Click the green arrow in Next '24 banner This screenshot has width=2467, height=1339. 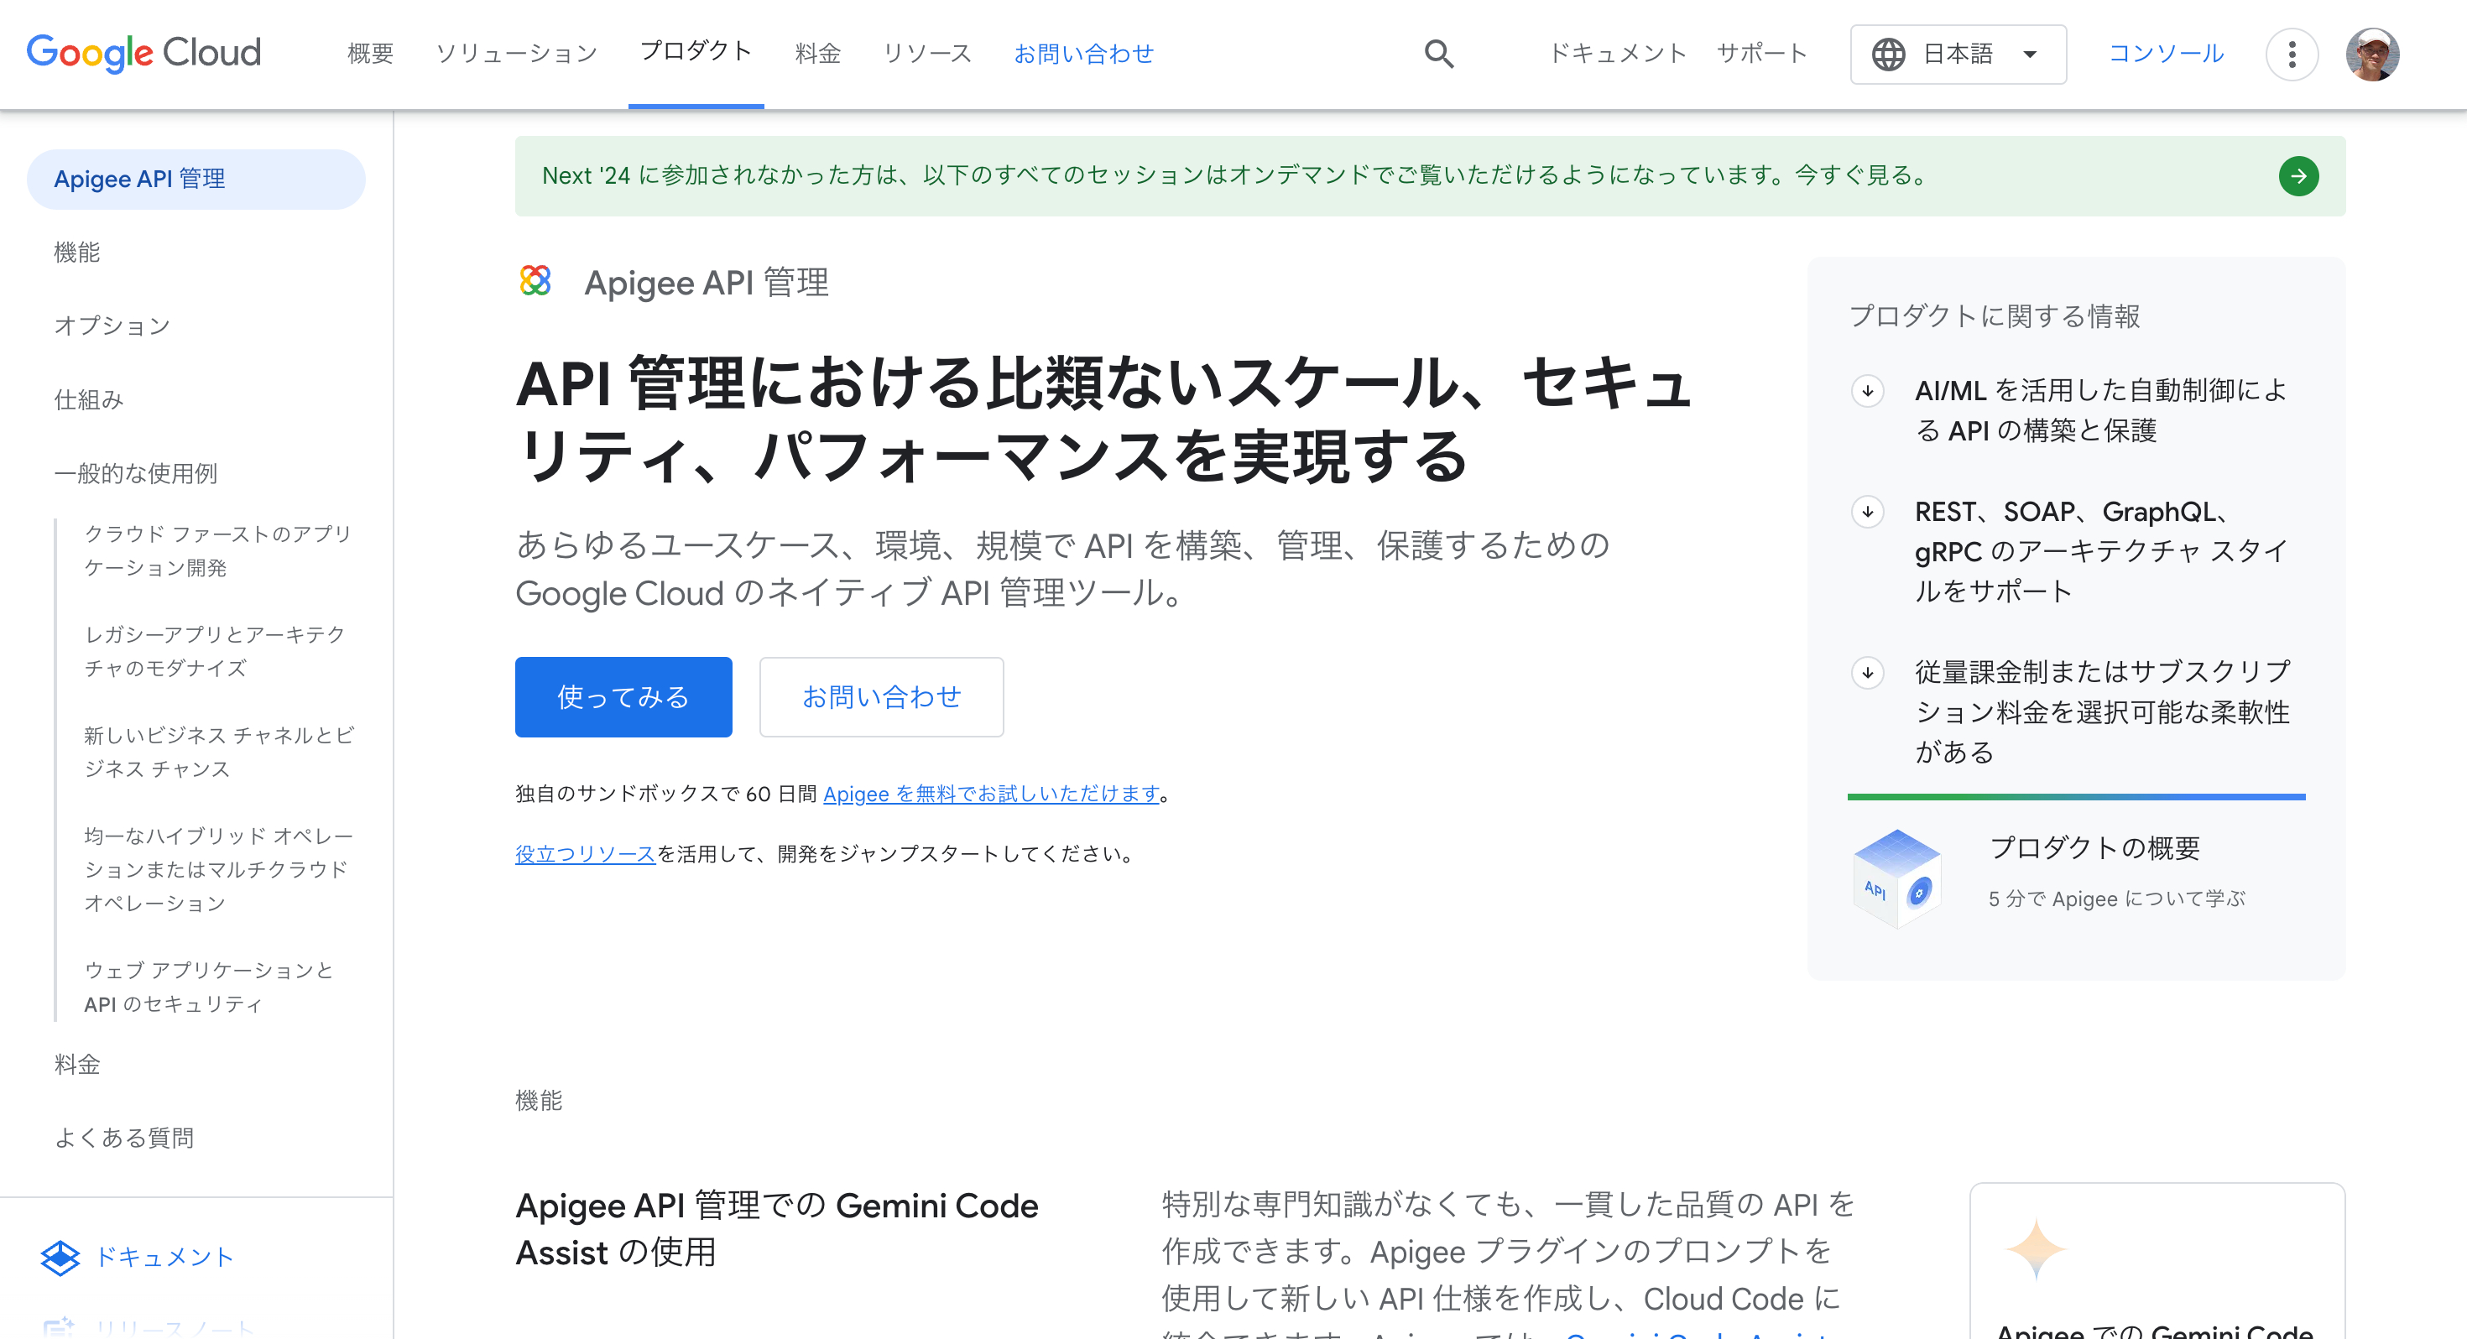tap(2298, 176)
